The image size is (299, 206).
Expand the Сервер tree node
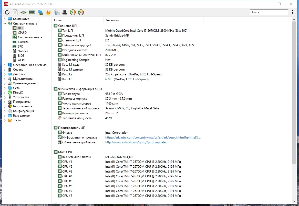(5, 70)
